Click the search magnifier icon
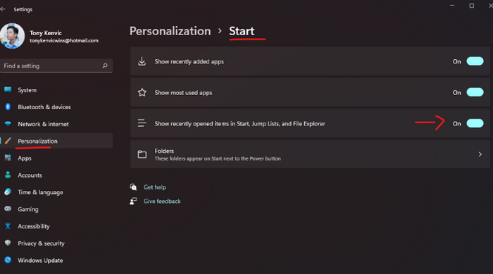The width and height of the screenshot is (493, 274). [x=105, y=66]
